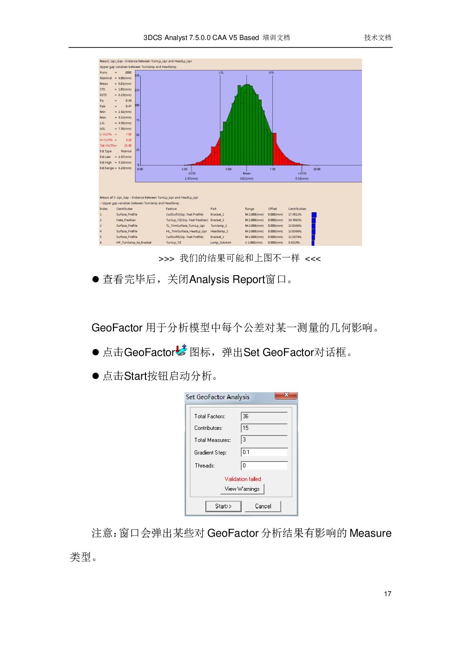The width and height of the screenshot is (461, 652).
Task: Click the Ppk statistic row
Action: pyautogui.click(x=116, y=106)
